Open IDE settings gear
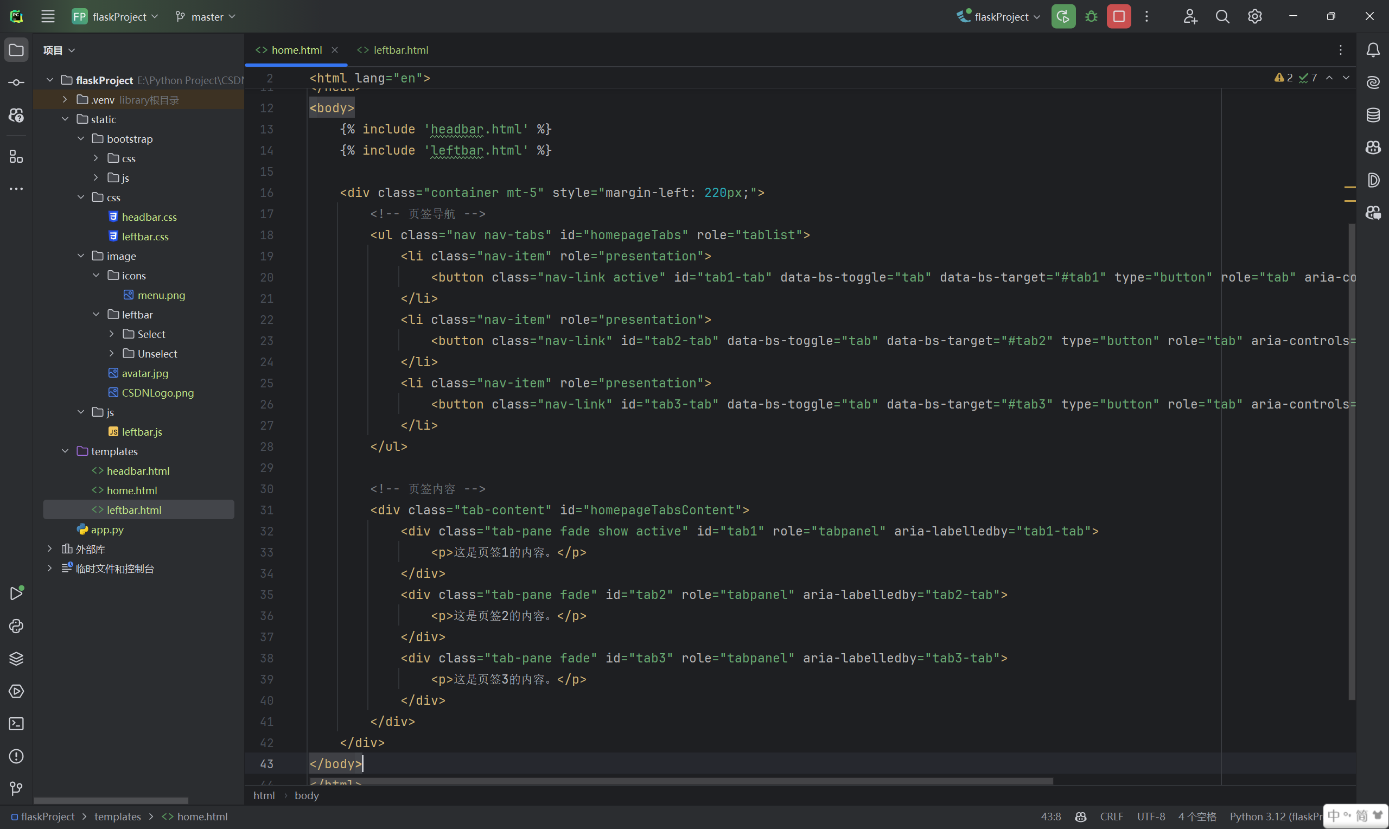The height and width of the screenshot is (829, 1389). [1255, 17]
